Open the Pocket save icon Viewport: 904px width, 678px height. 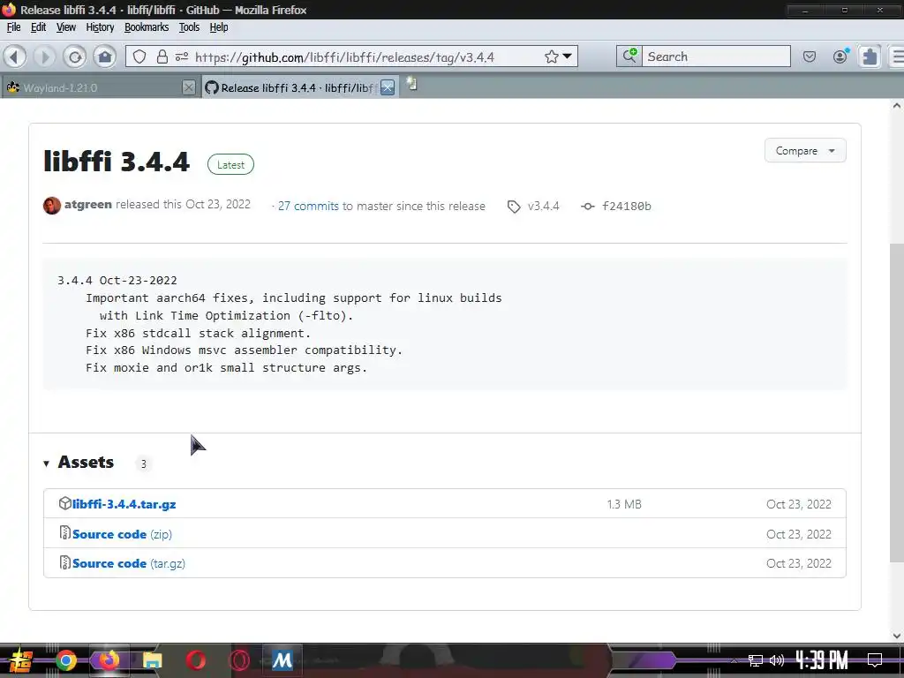pyautogui.click(x=810, y=56)
